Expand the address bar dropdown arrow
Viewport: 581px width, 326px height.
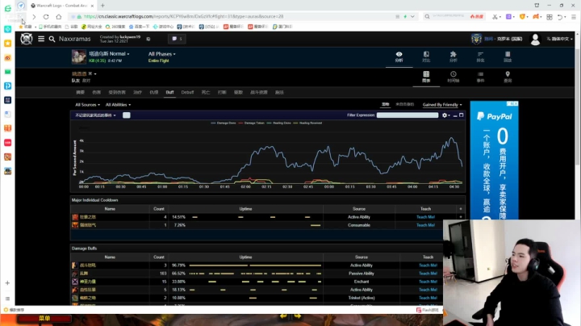[x=412, y=17]
